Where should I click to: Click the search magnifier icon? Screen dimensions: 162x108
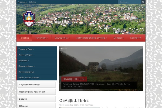[x=143, y=2]
